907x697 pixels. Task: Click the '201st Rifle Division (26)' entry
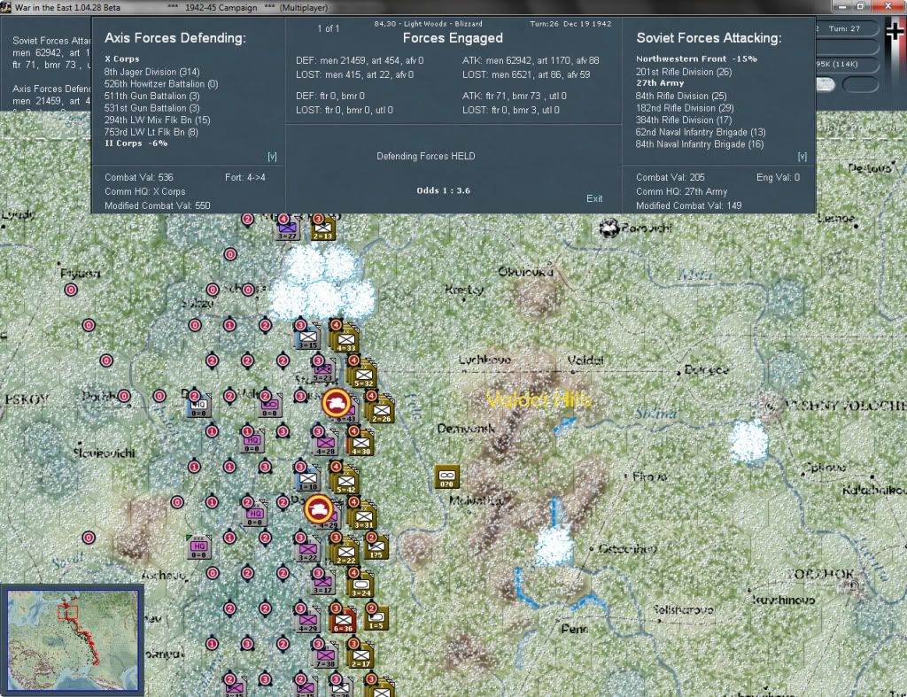pos(684,72)
